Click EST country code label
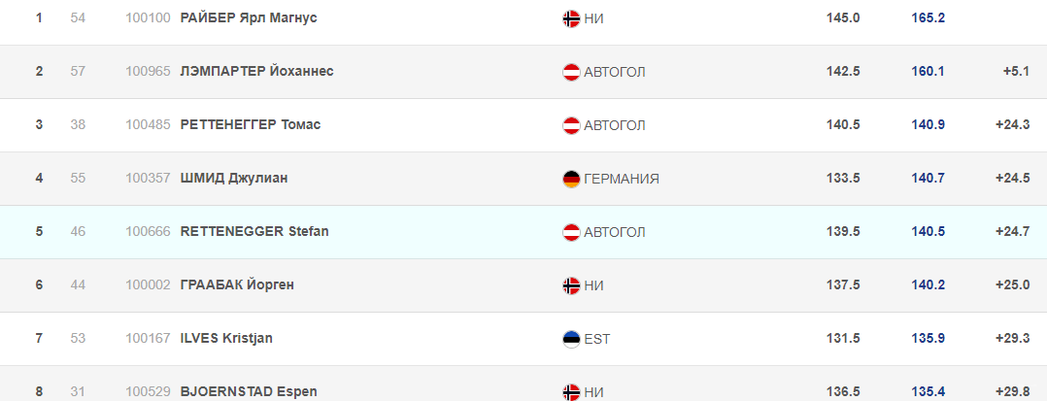Screen dimensions: 1047x401 tap(597, 339)
